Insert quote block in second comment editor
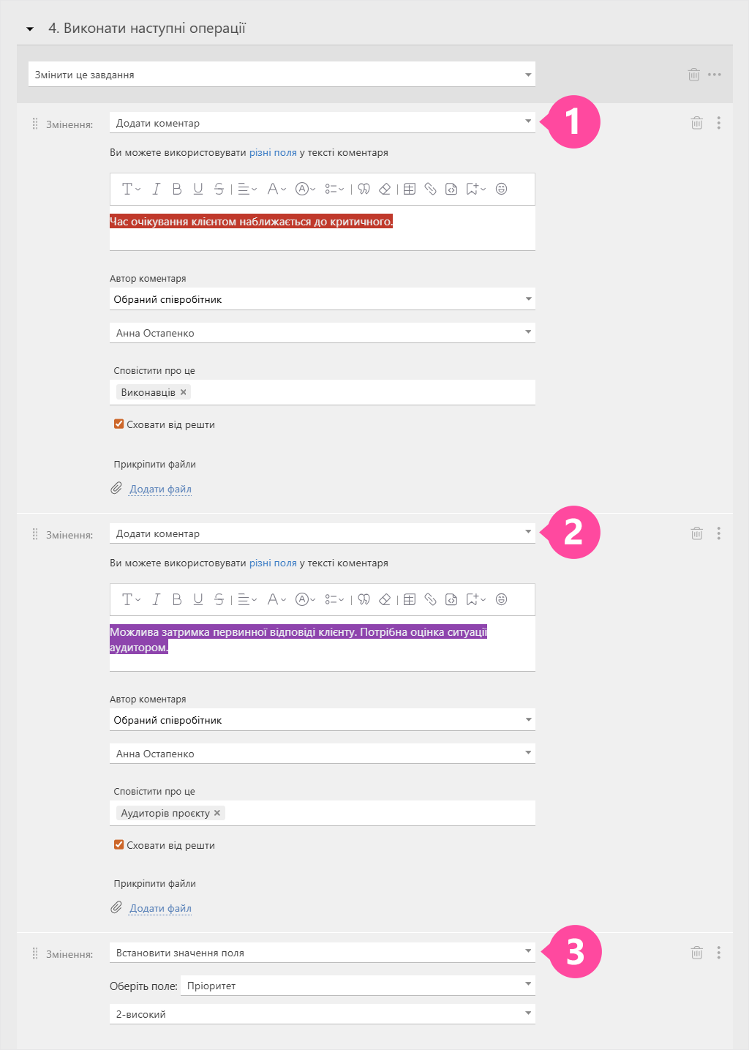749x1050 pixels. coord(364,599)
